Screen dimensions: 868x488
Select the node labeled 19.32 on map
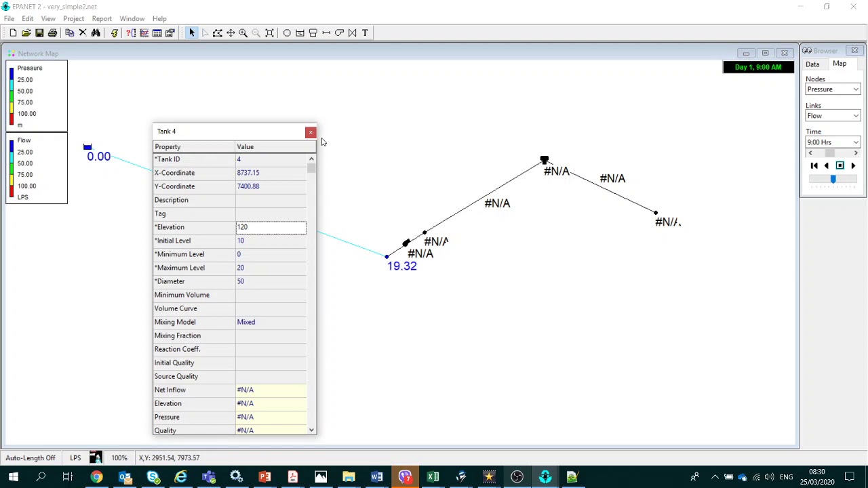point(387,257)
